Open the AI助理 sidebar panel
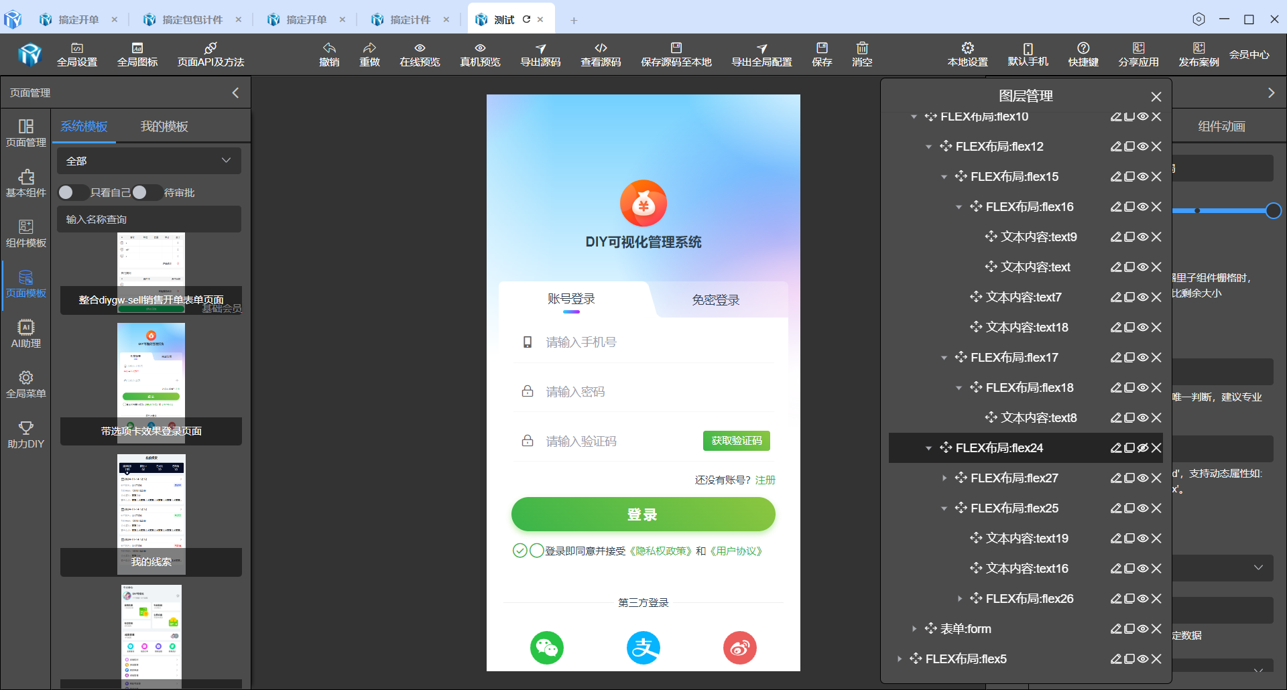Screen dimensions: 1287x690 coord(25,334)
